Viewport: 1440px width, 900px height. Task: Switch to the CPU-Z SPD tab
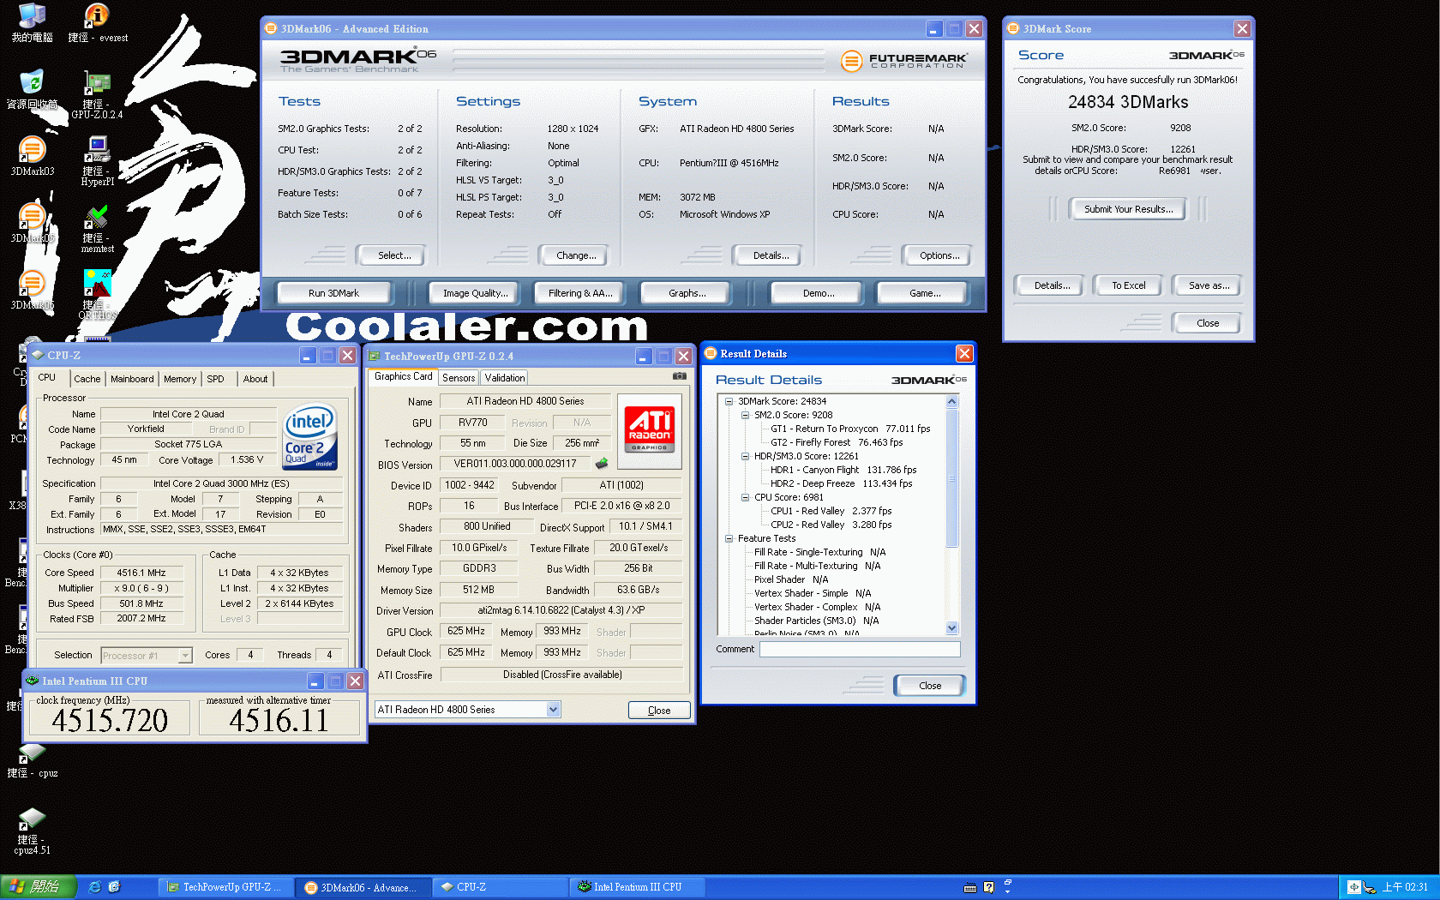coord(215,379)
